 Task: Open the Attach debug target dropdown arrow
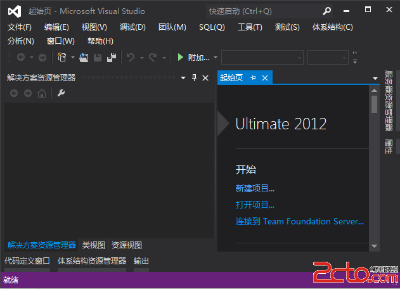click(x=216, y=58)
